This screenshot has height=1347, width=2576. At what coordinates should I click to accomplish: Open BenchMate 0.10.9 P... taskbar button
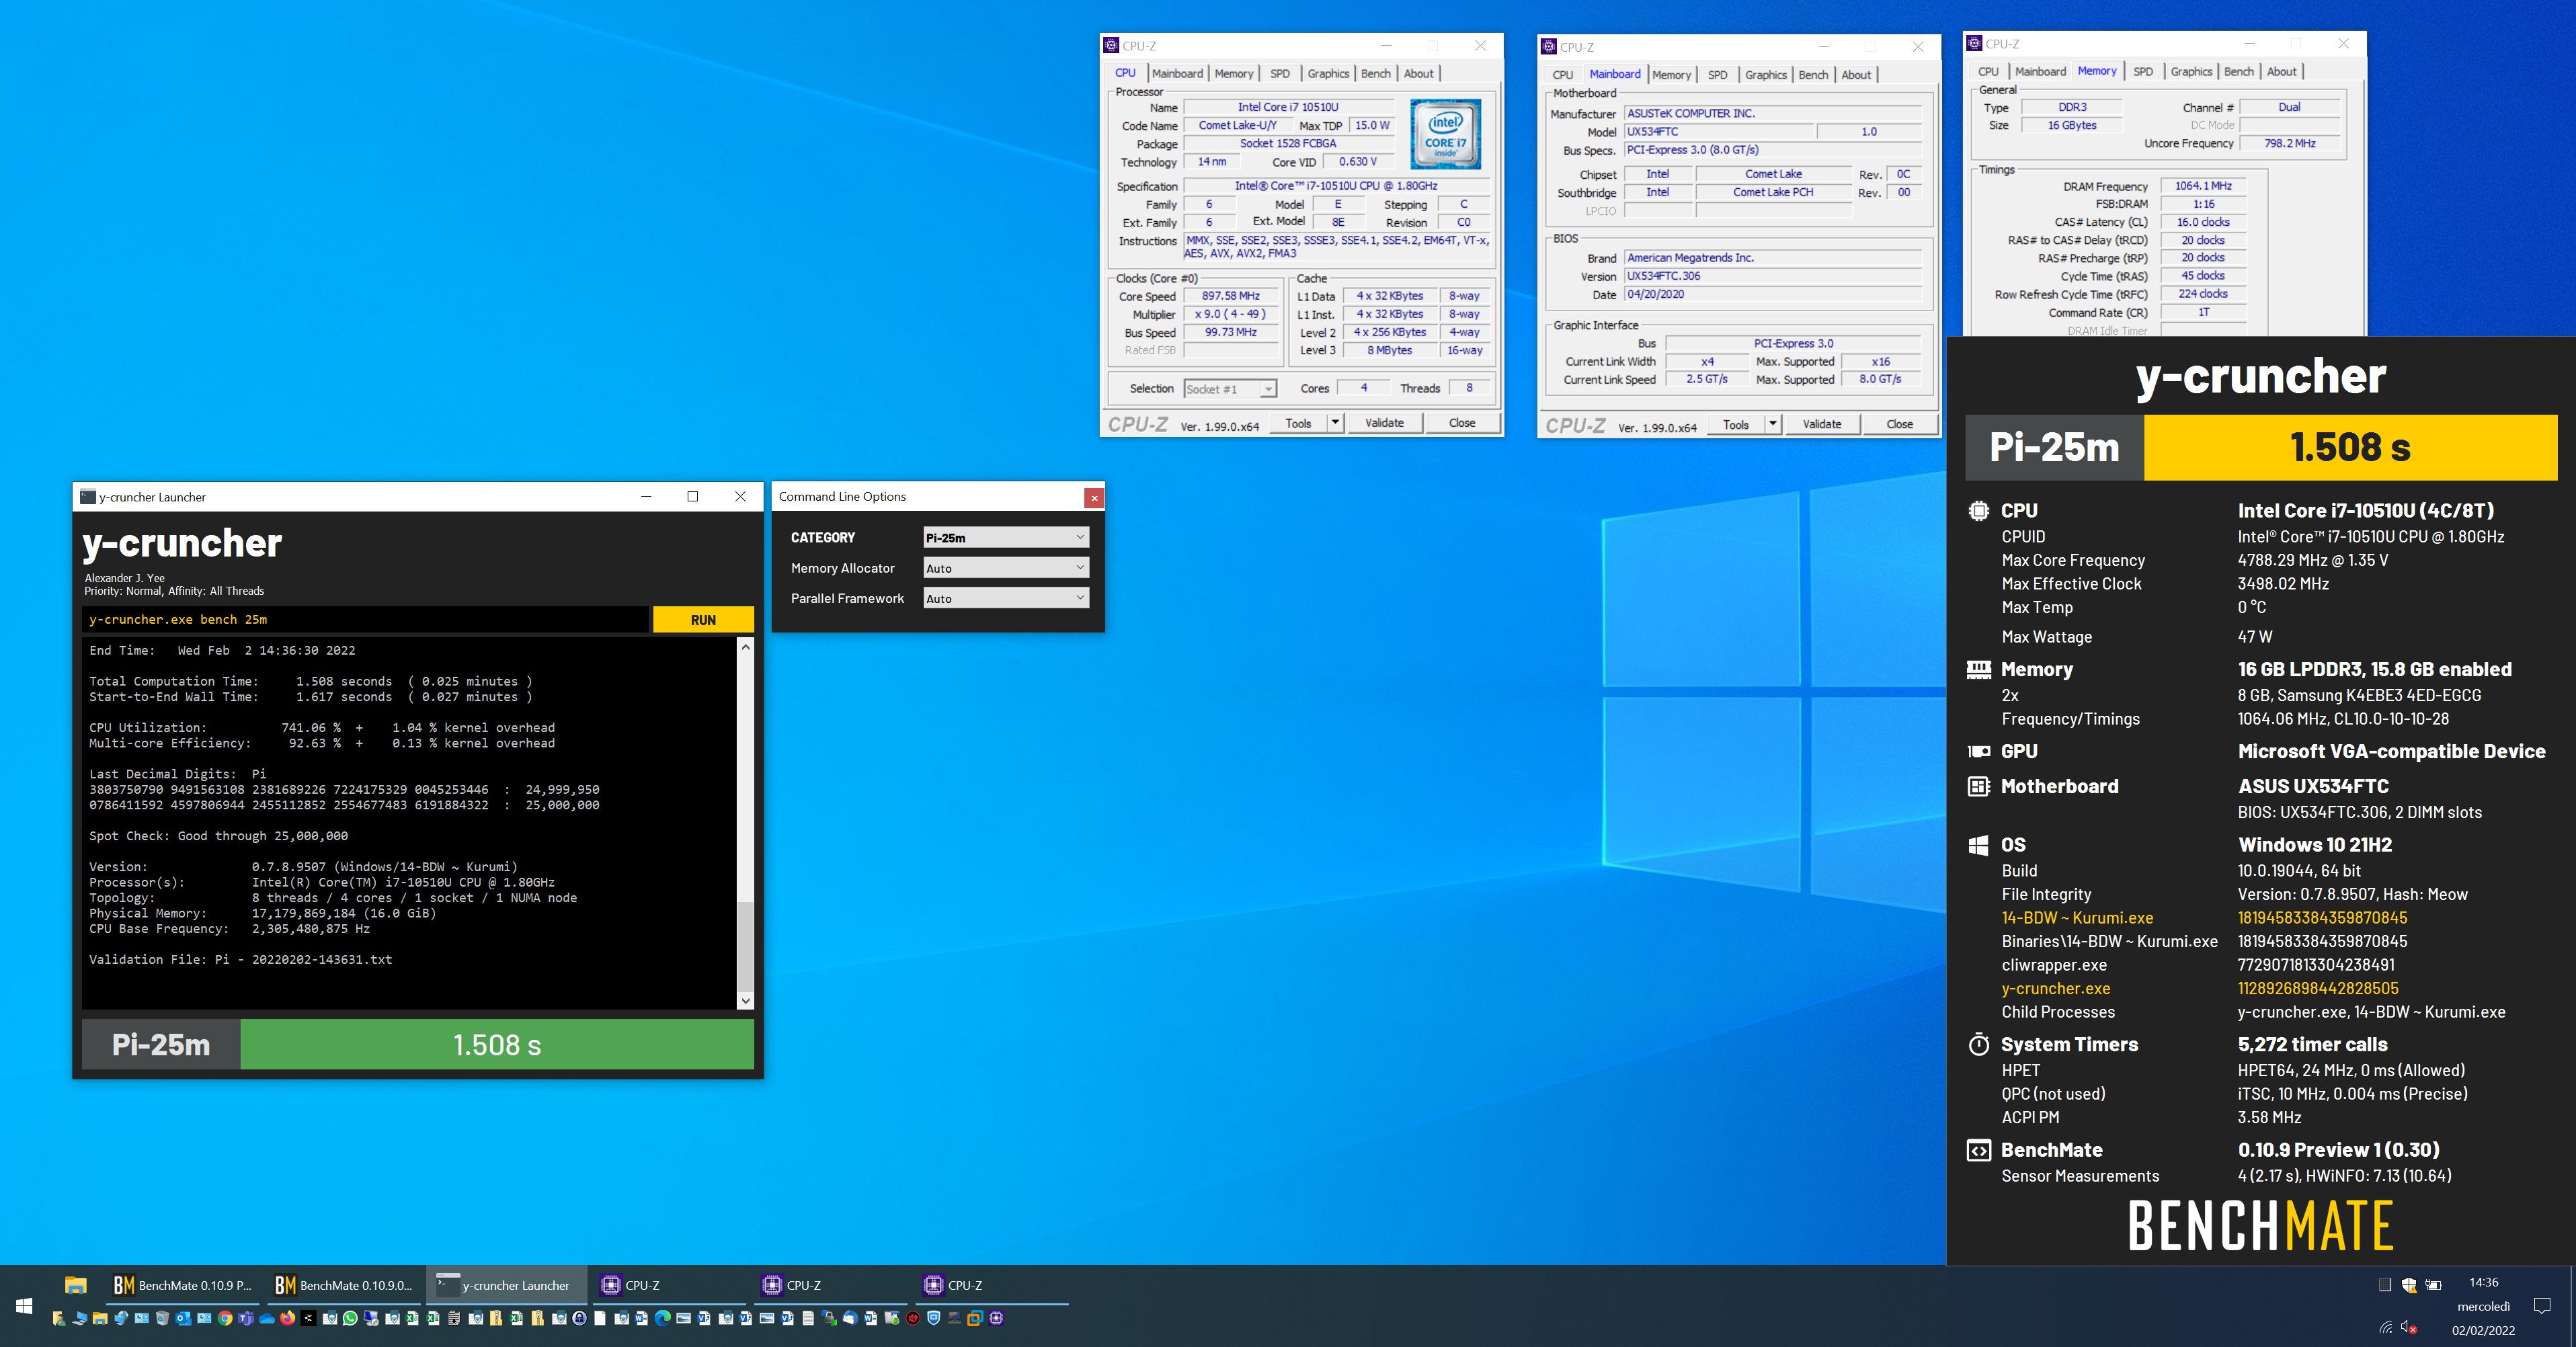point(183,1285)
